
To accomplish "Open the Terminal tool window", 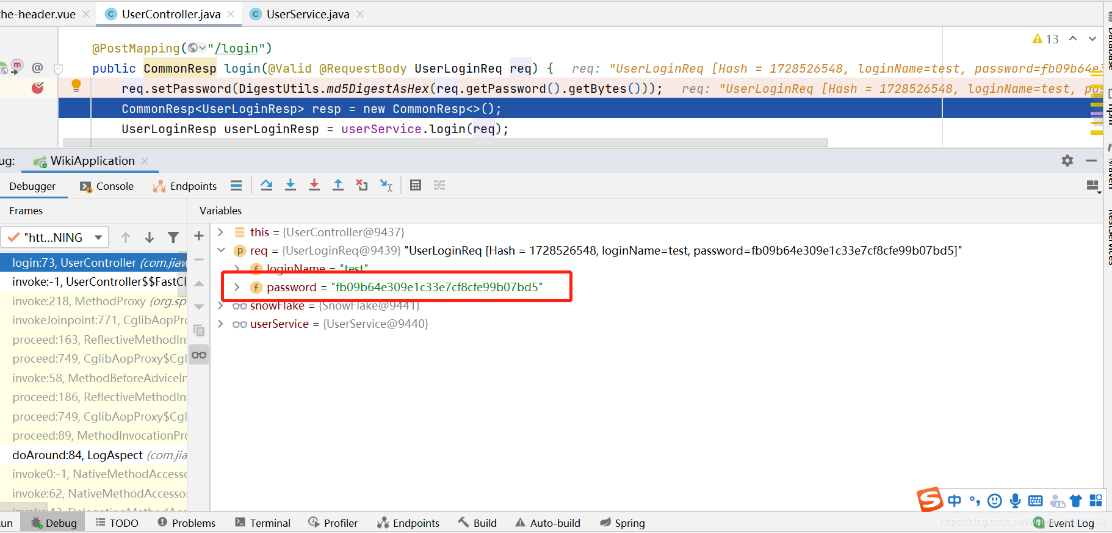I will (262, 523).
